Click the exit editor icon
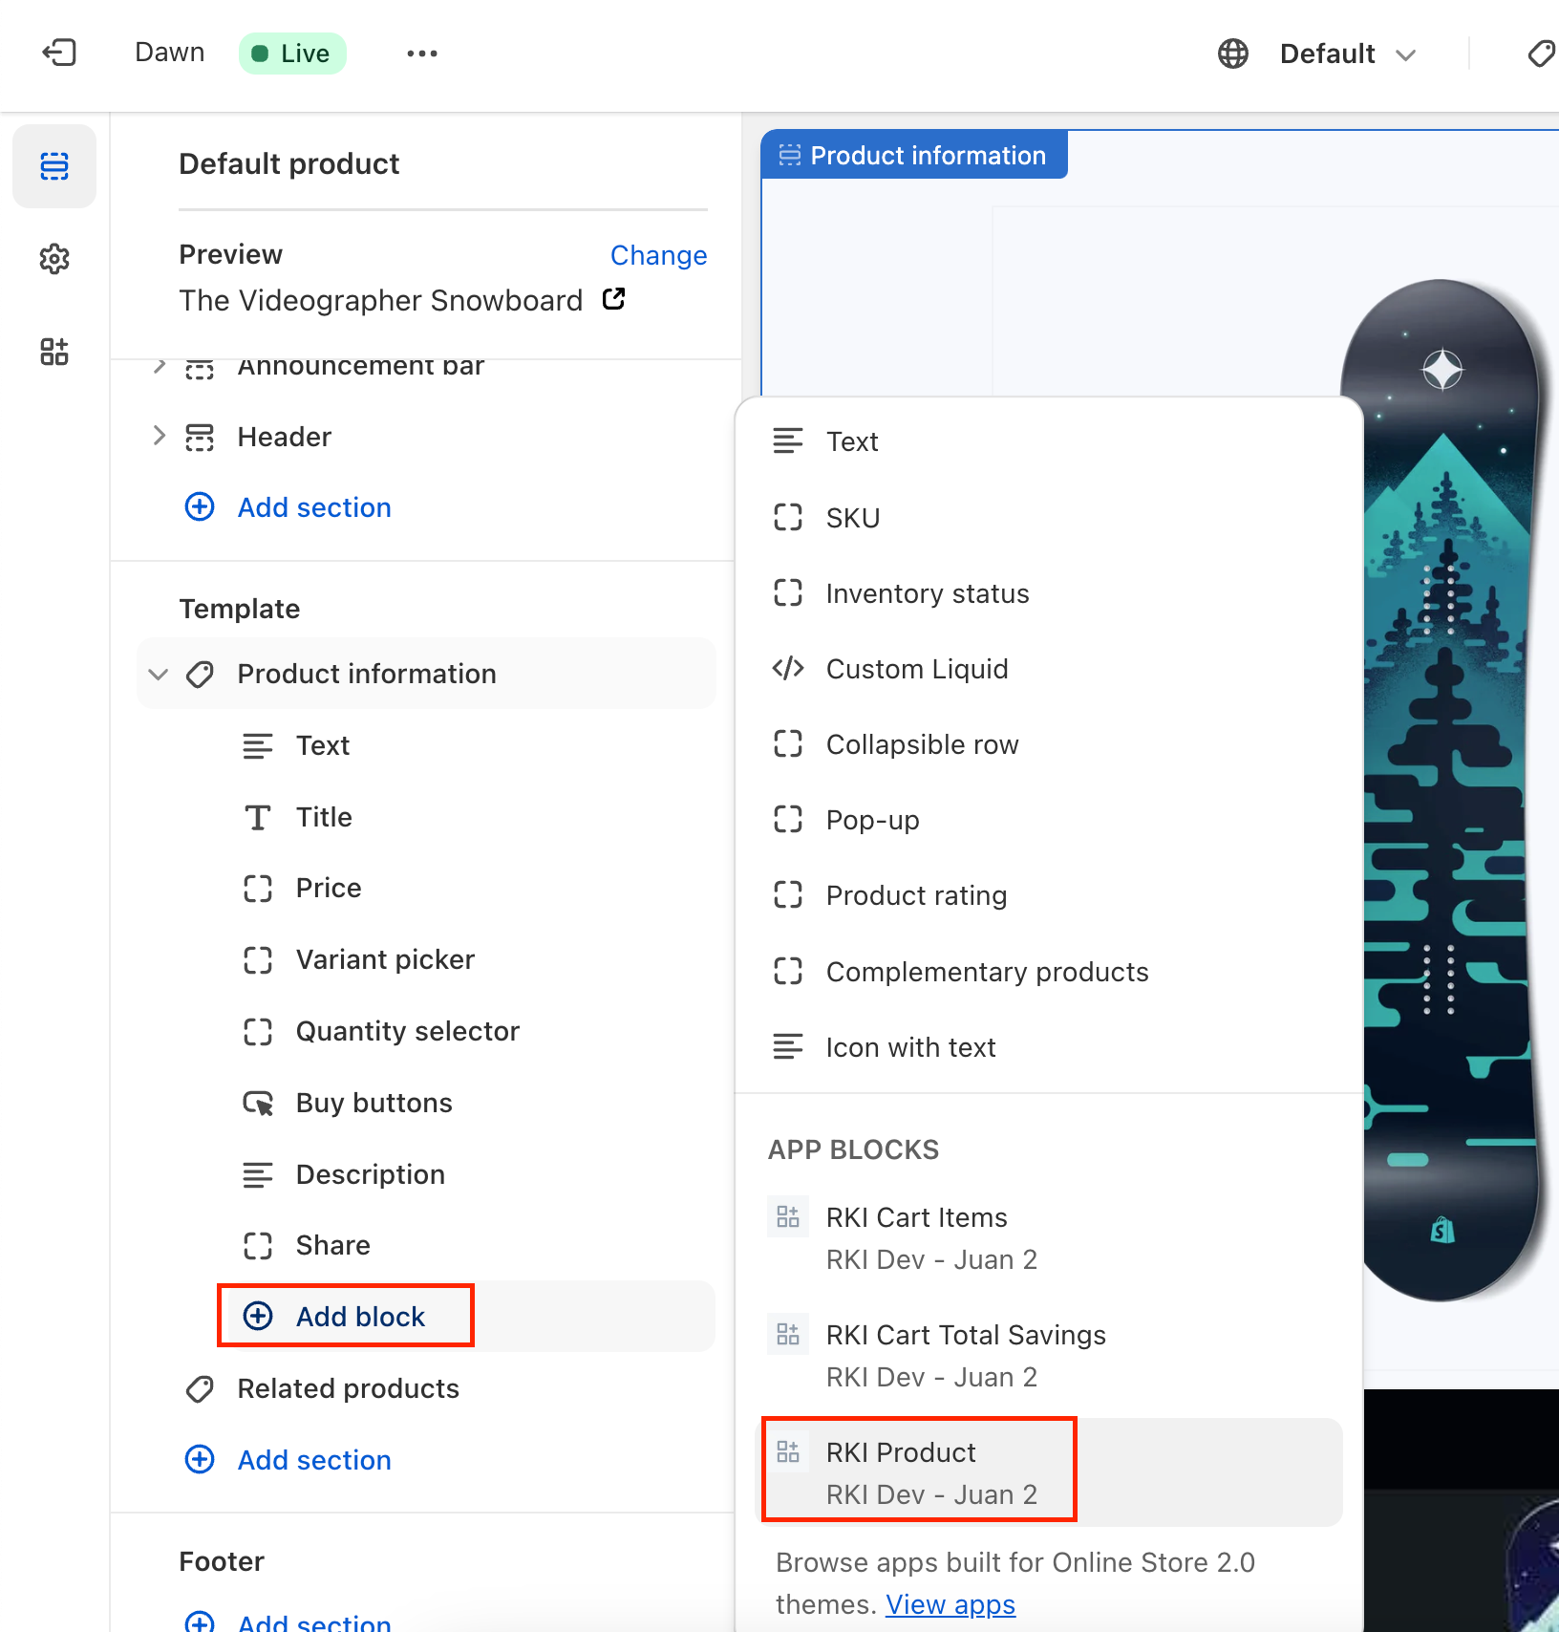This screenshot has width=1559, height=1632. (x=59, y=53)
